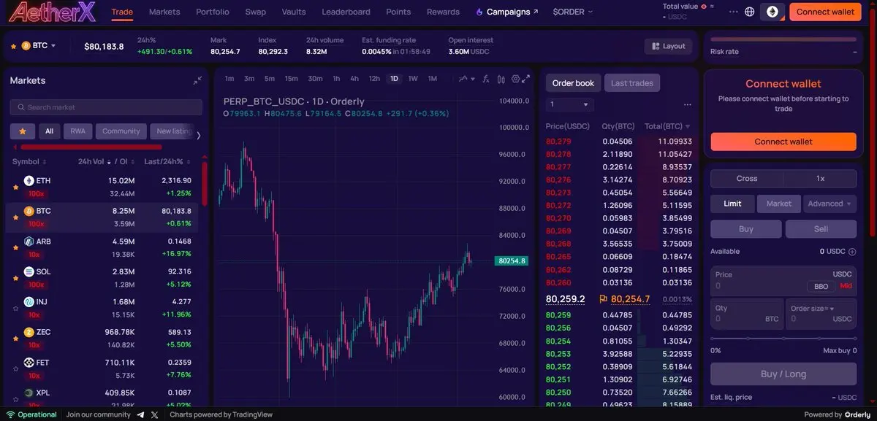Select the Market order tab
Viewport: 877px width, 421px height.
click(x=778, y=204)
